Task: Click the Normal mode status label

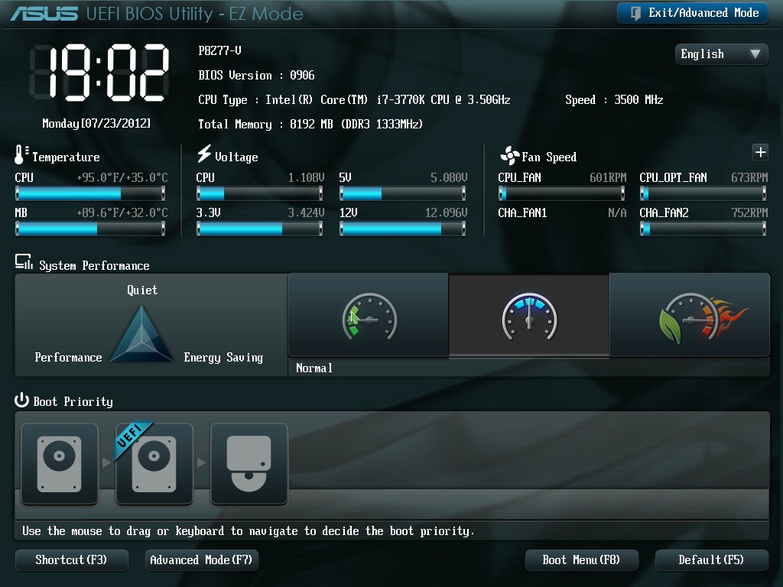Action: click(314, 368)
